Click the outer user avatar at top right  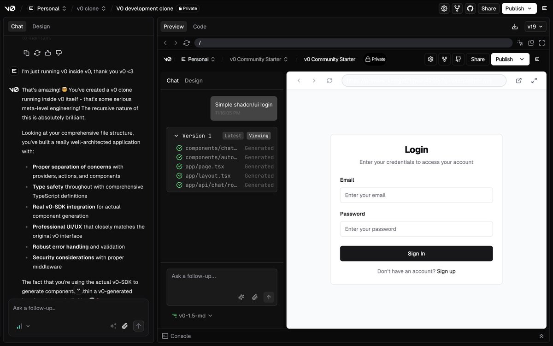pyautogui.click(x=545, y=8)
